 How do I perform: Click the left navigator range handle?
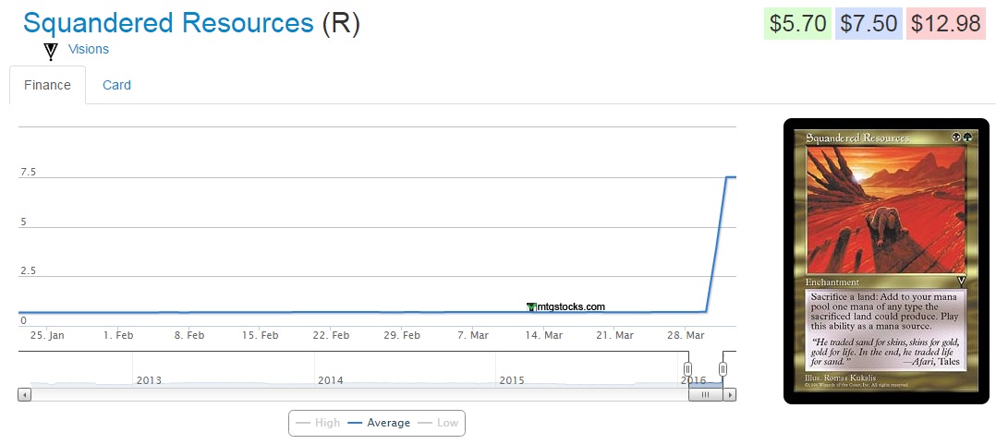point(687,369)
